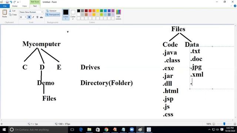Toggle Italic formatting

[x=33, y=17]
